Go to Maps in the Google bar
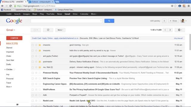 (x=35, y=14)
